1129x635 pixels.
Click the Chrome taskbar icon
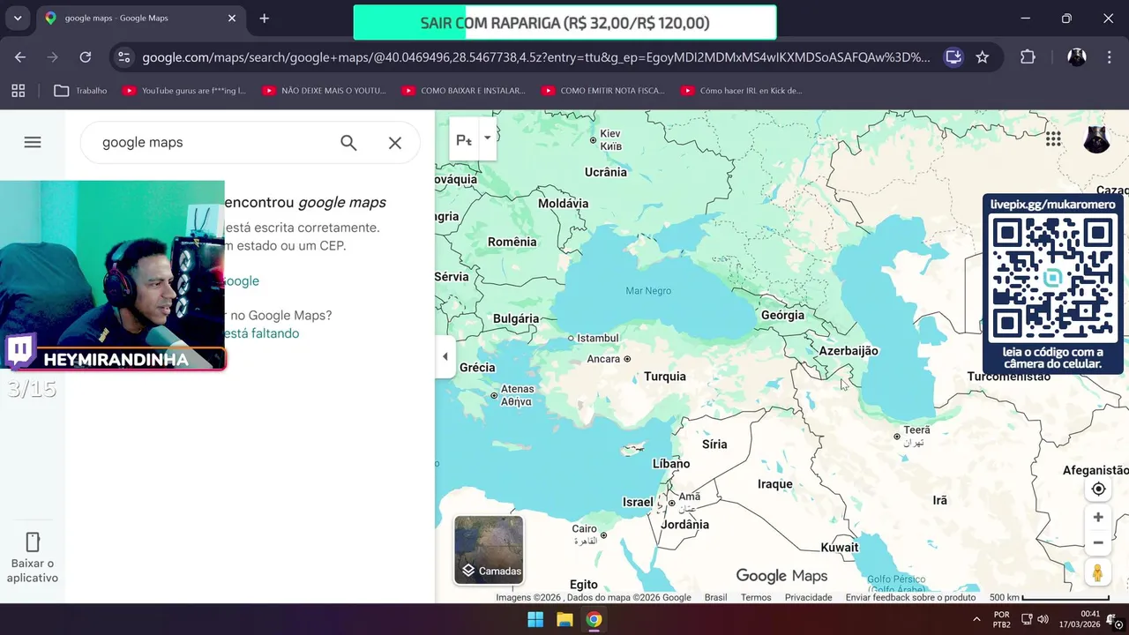click(x=594, y=619)
